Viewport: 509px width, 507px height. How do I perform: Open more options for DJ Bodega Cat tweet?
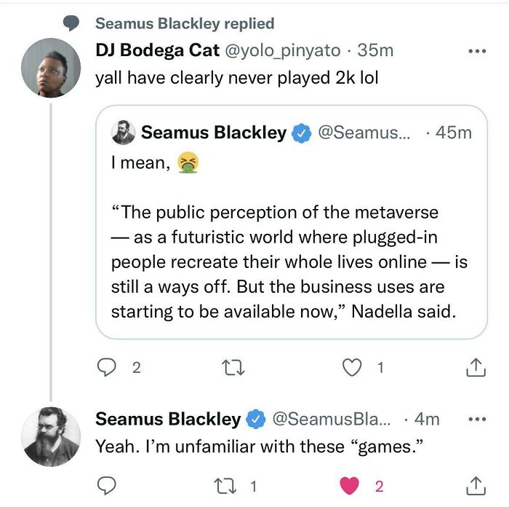tap(476, 52)
